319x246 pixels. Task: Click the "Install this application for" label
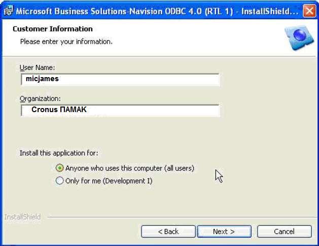pos(59,153)
